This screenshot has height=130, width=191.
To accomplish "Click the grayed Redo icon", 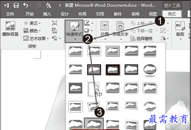I will pyautogui.click(x=39, y=5).
